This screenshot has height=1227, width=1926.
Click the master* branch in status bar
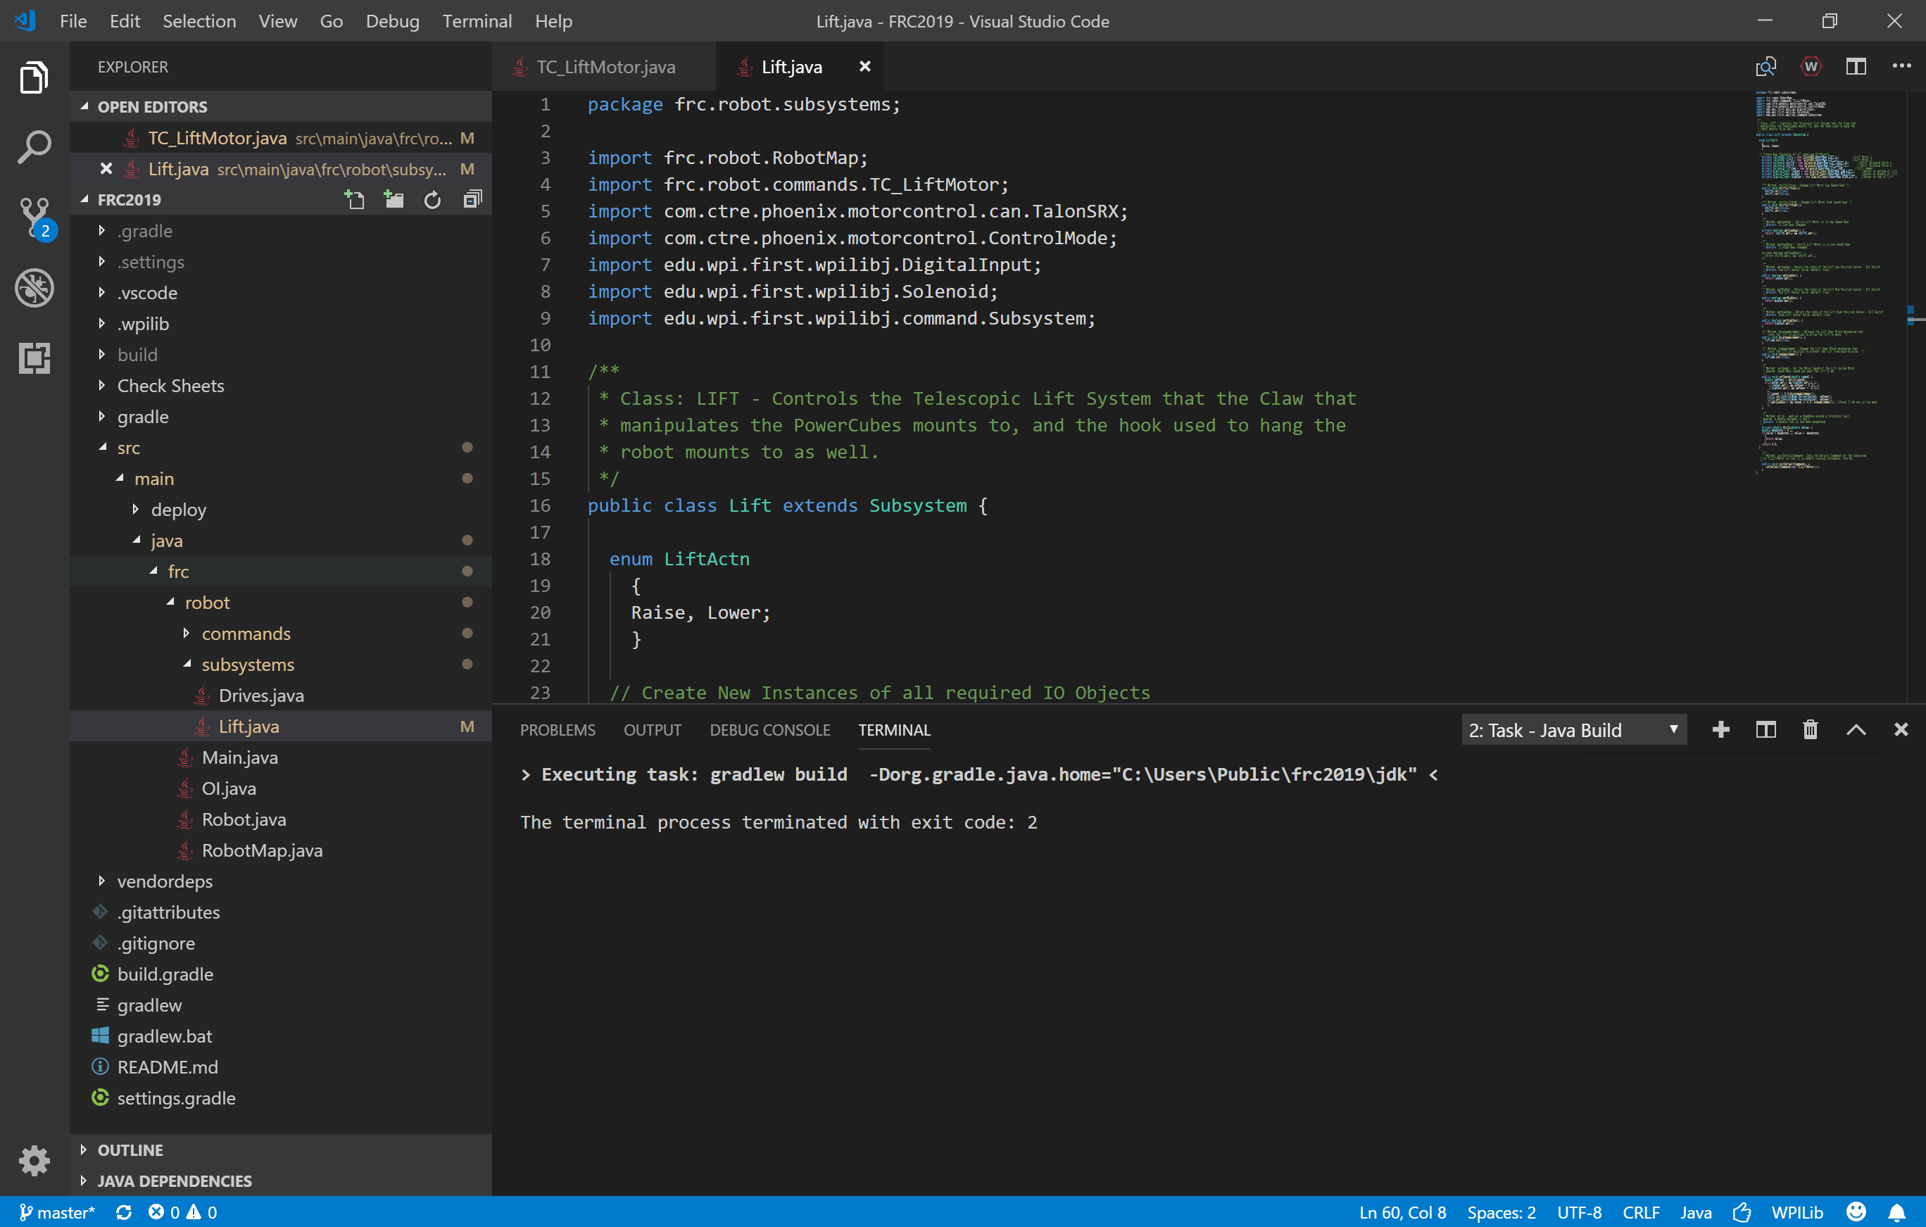[58, 1212]
